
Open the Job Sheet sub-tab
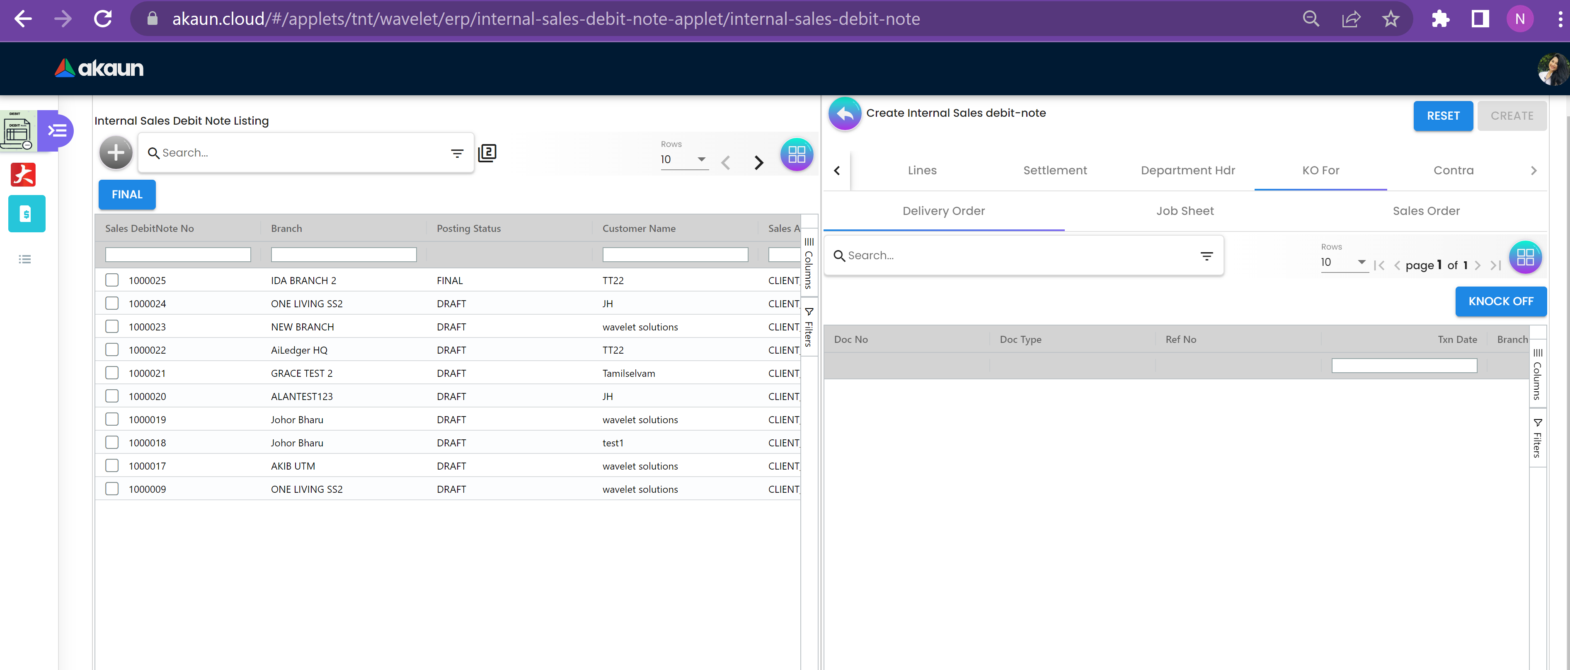tap(1184, 211)
